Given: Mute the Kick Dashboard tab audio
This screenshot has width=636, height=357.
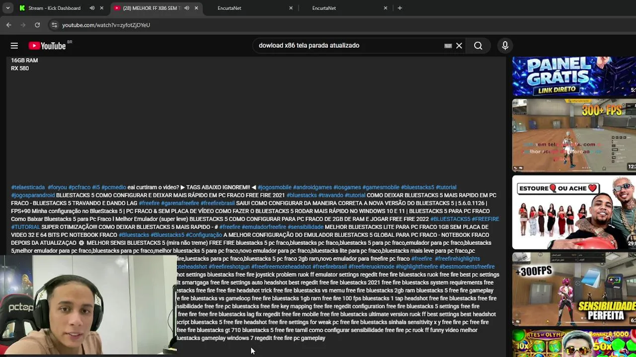Looking at the screenshot, I should click(x=92, y=8).
